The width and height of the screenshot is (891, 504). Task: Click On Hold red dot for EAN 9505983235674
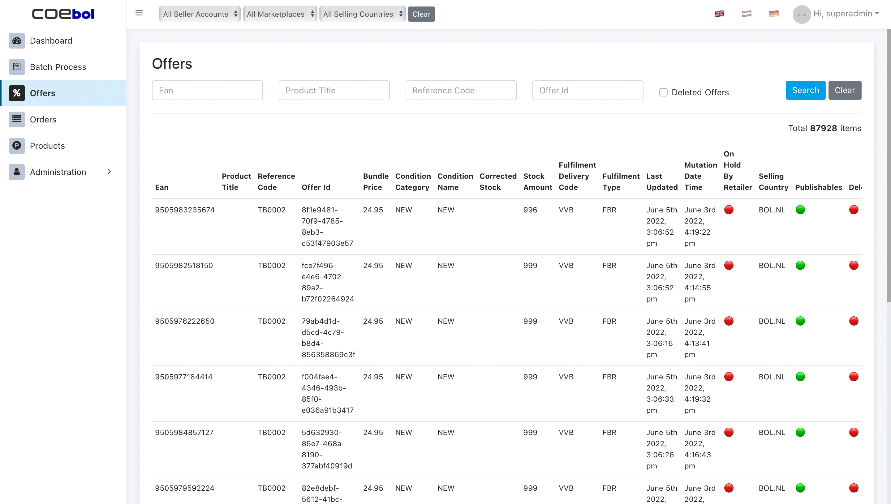[x=729, y=210]
